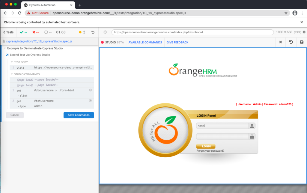Toggle auto-scrolling with the yellow dot icon
The width and height of the screenshot is (307, 193).
pos(79,32)
